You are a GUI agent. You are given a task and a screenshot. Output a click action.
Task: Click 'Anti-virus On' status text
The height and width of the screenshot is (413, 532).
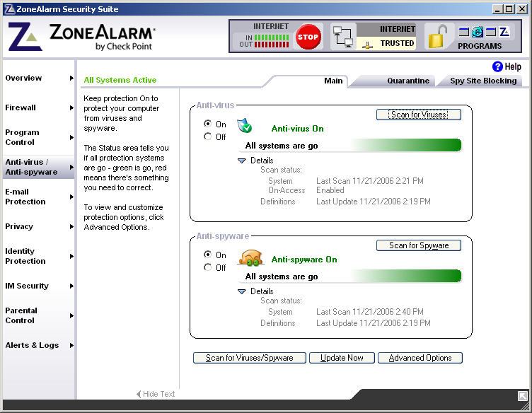[x=298, y=129]
